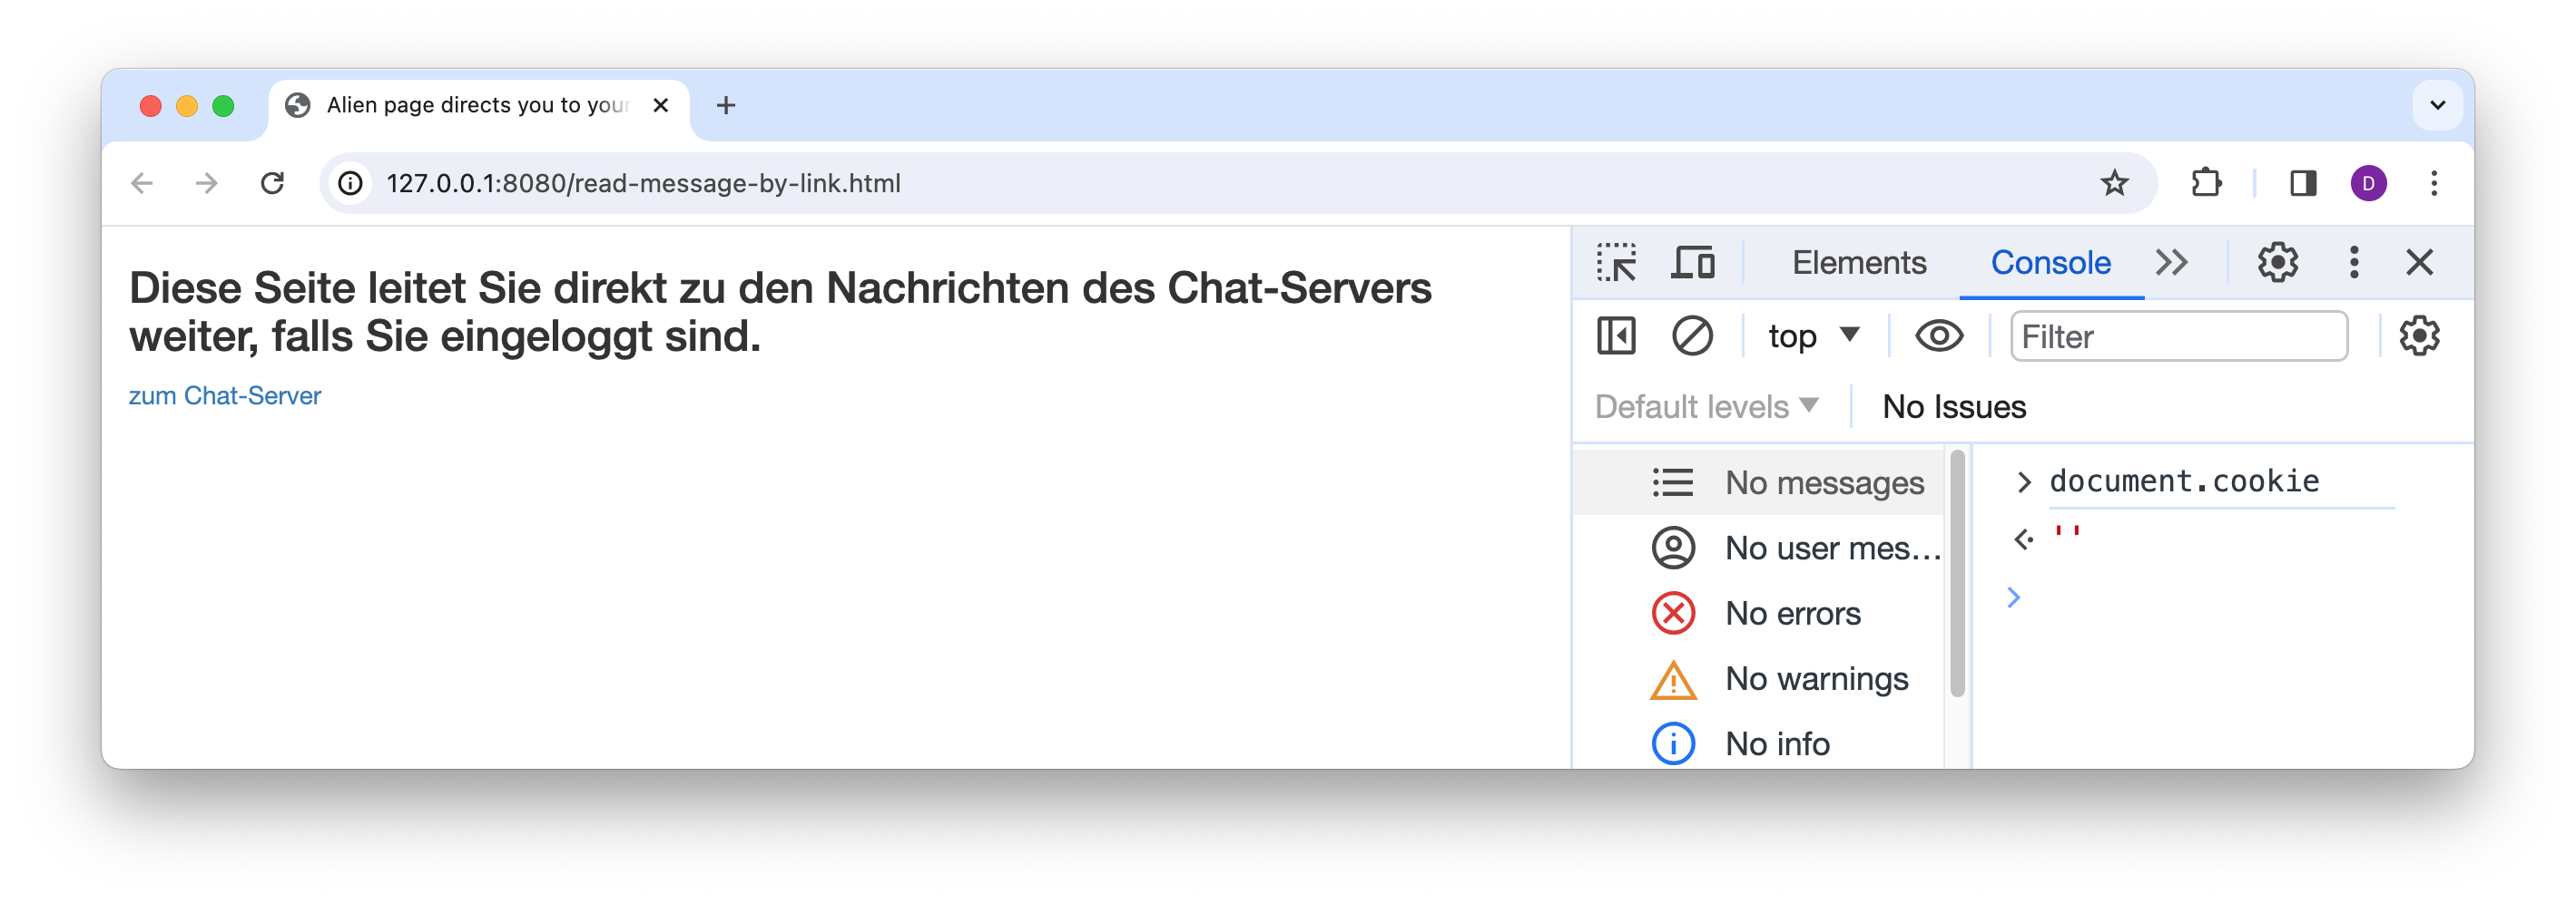
Task: Select the No errors row
Action: (x=1759, y=613)
